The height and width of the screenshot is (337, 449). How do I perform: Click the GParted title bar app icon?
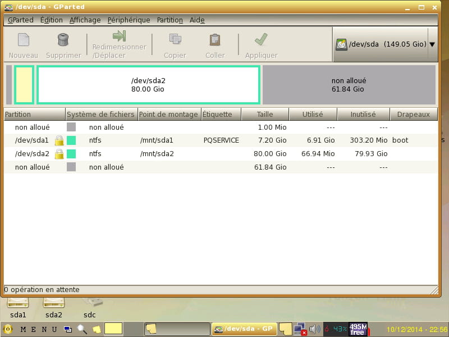(9, 7)
